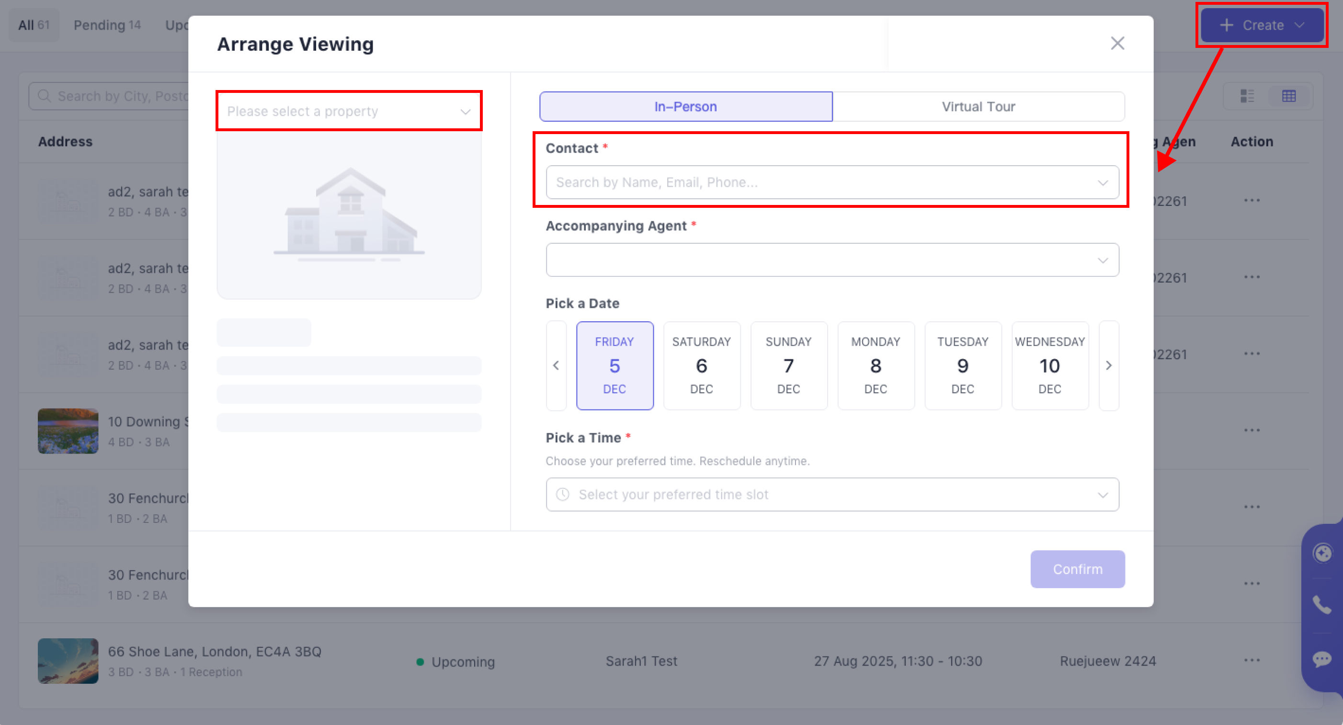Open the Accompanying Agent dropdown
This screenshot has width=1343, height=725.
pos(831,260)
